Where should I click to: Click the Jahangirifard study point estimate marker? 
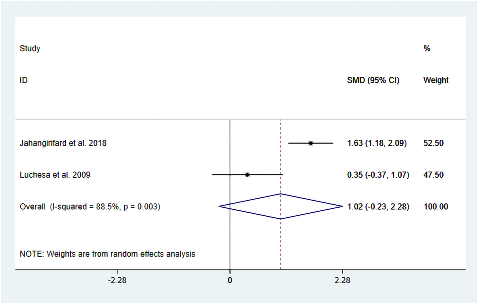pos(311,143)
